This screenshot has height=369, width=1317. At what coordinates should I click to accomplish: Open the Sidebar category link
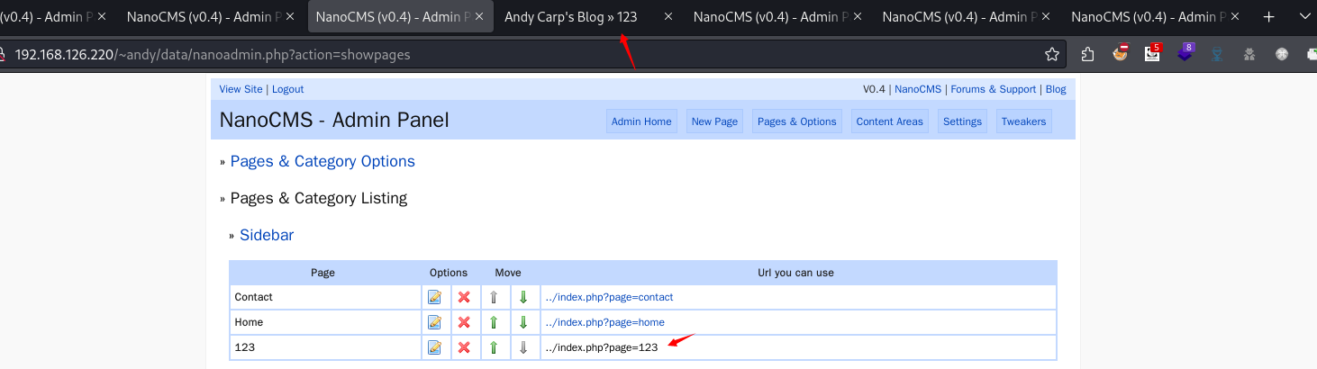267,235
